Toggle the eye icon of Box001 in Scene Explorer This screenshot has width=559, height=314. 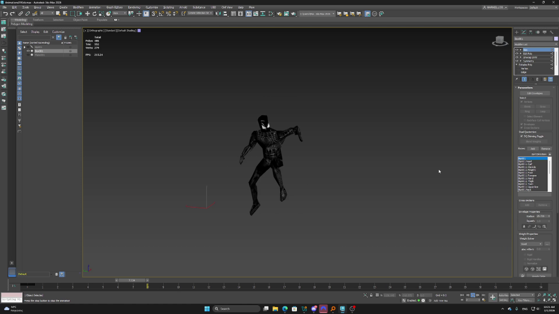point(28,51)
